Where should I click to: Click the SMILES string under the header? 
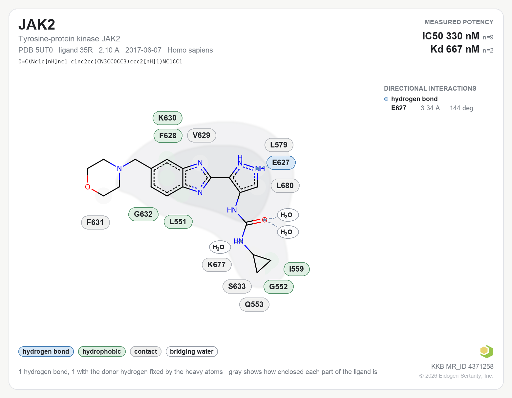tap(100, 61)
